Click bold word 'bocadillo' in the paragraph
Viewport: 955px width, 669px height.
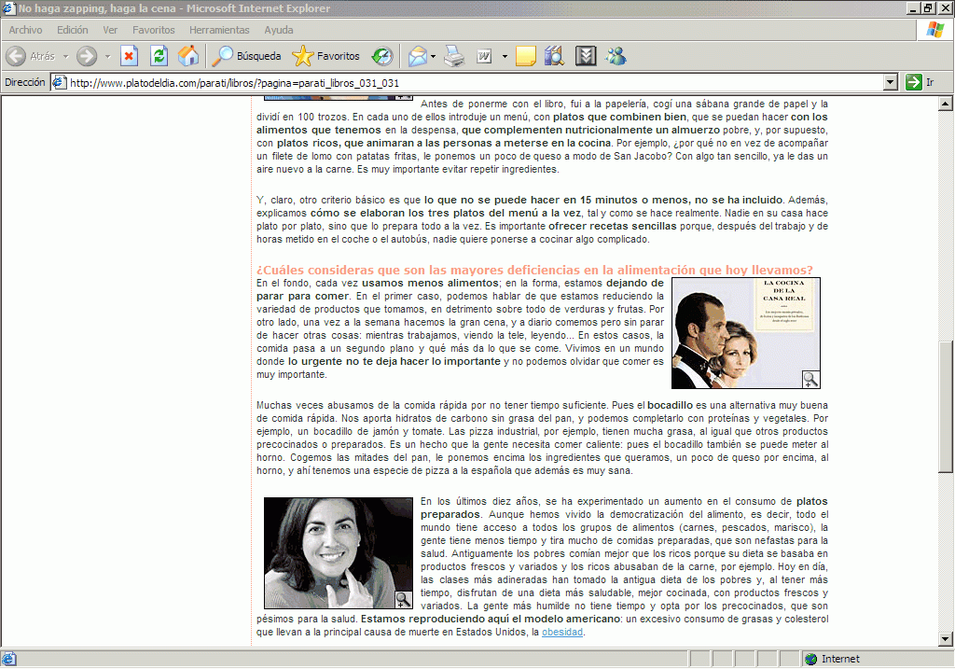click(670, 405)
